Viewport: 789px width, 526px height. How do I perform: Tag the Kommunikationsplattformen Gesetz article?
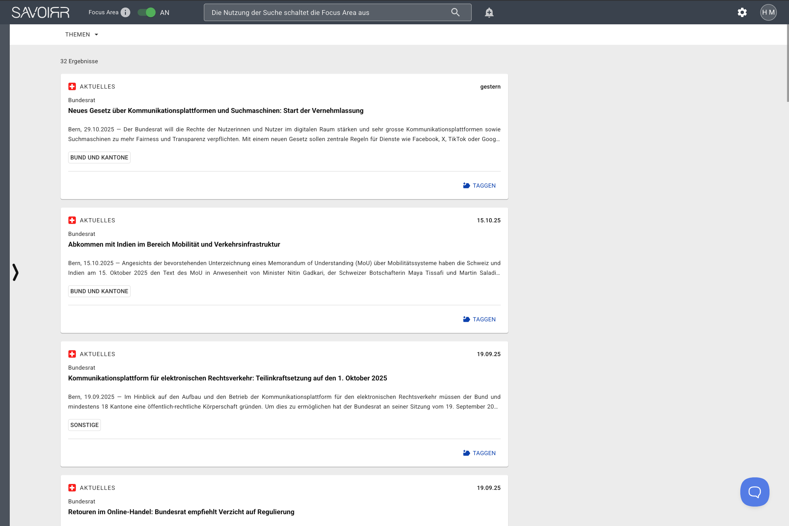coord(479,186)
